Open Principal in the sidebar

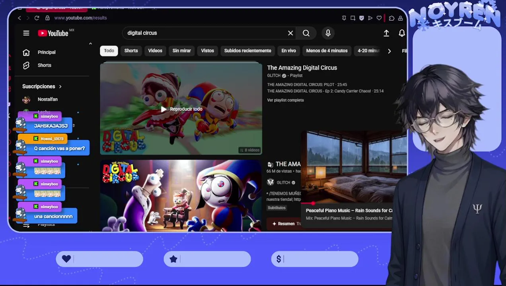coord(47,52)
